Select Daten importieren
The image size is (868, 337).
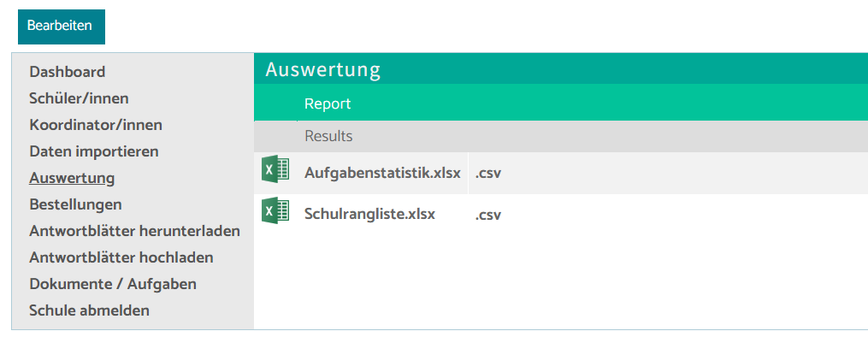point(94,151)
